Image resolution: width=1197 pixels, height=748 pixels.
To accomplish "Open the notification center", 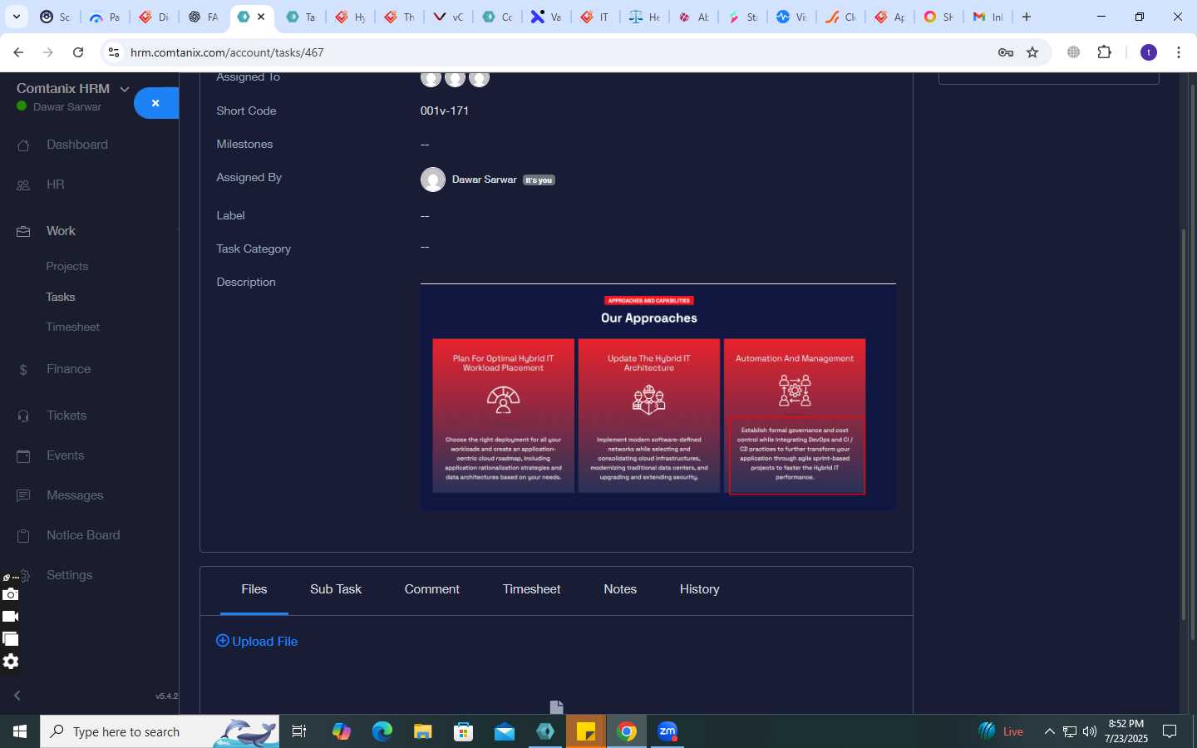I will pos(1170,731).
